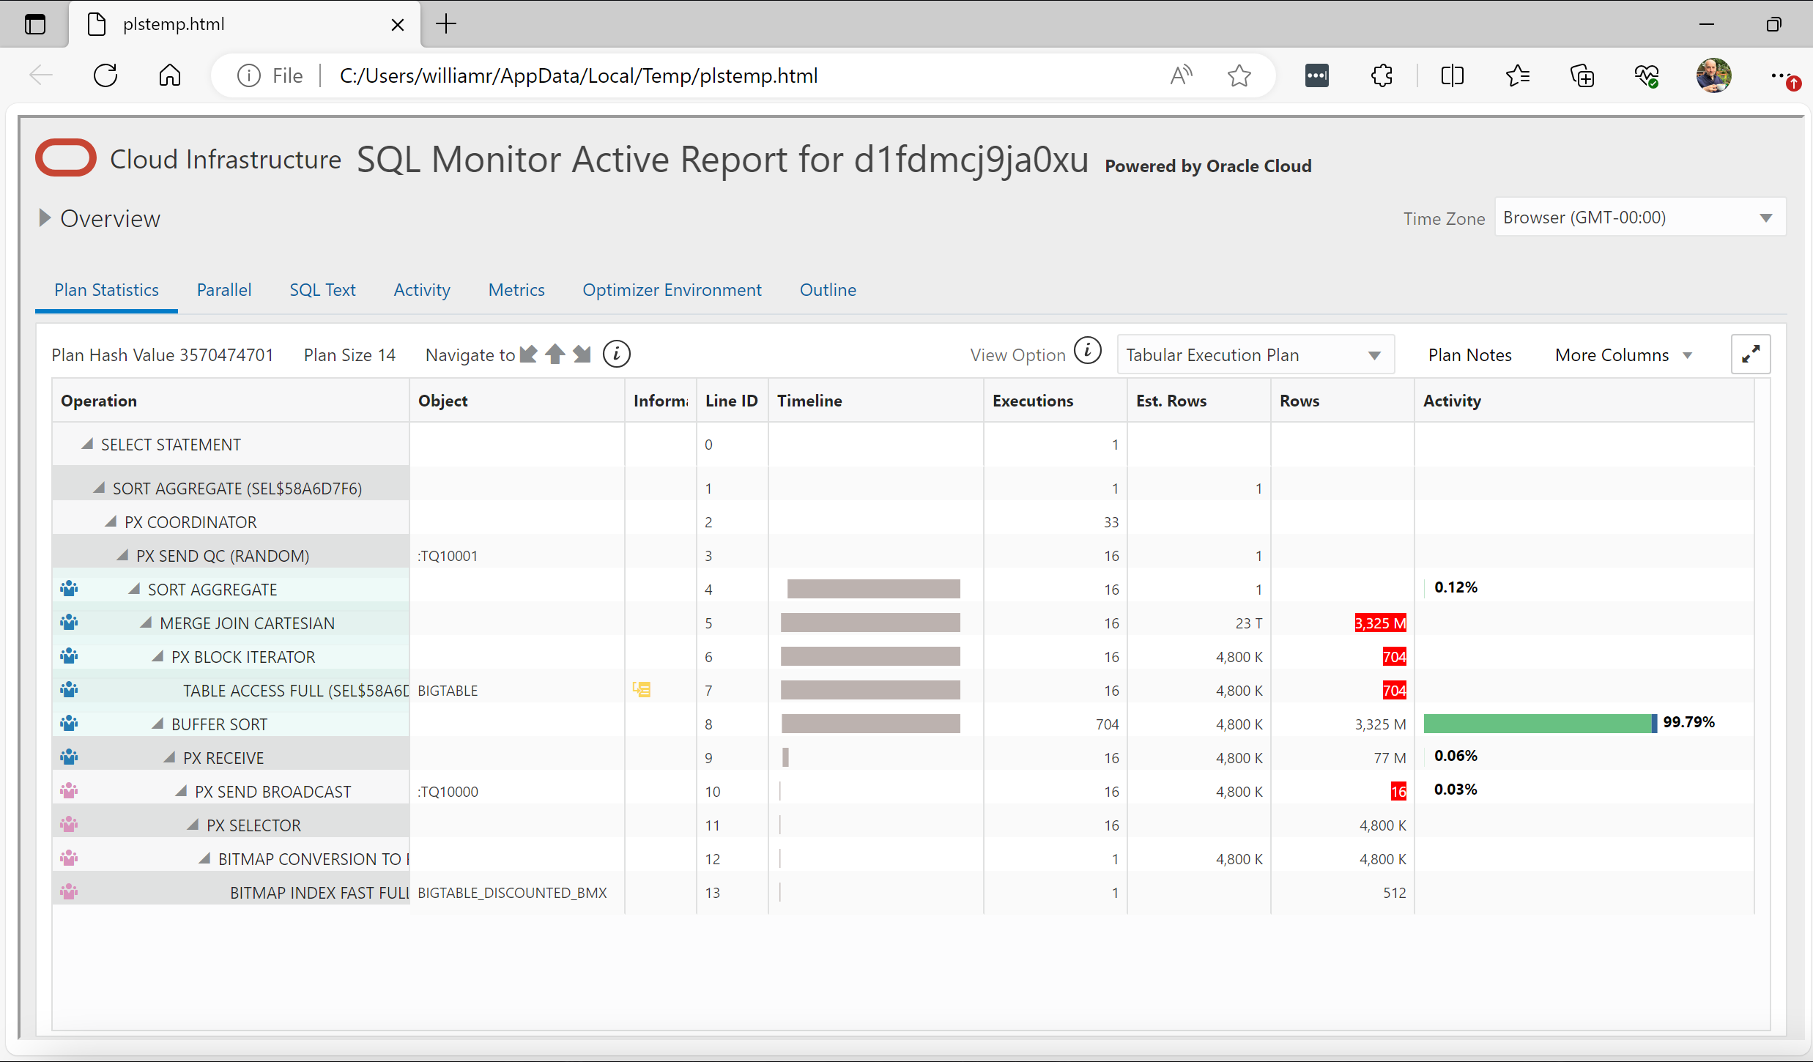Screen dimensions: 1813x1062
Task: Click red 16 rows cell on PX SEND BROADCAST
Action: pos(1398,791)
